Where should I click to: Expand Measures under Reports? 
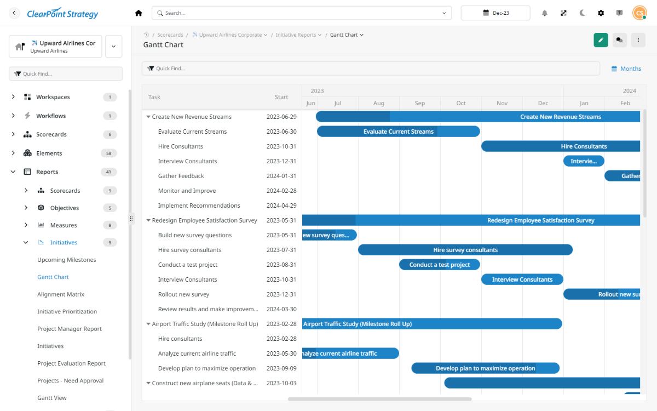coord(26,225)
